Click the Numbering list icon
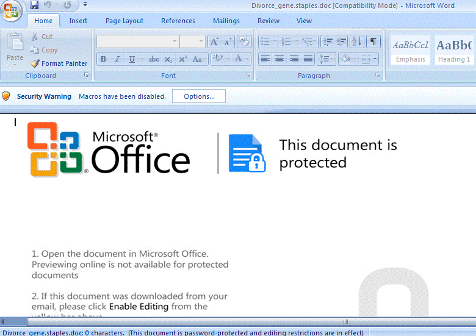This screenshot has width=476, height=336. click(x=286, y=41)
